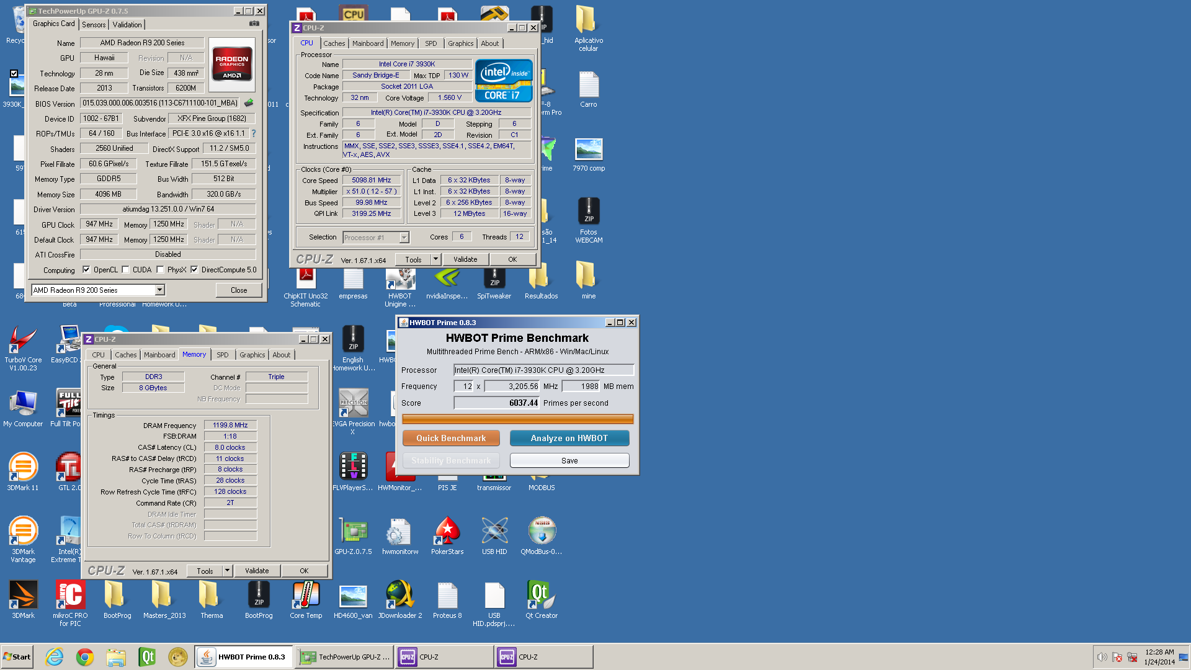Open the SpiTweaker zip icon
Screen dimensions: 1191x670
pyautogui.click(x=494, y=284)
